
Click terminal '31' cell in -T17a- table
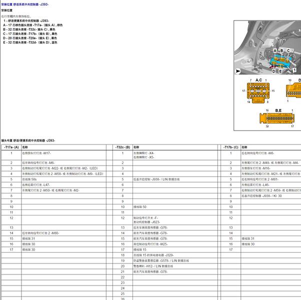(x=63, y=238)
